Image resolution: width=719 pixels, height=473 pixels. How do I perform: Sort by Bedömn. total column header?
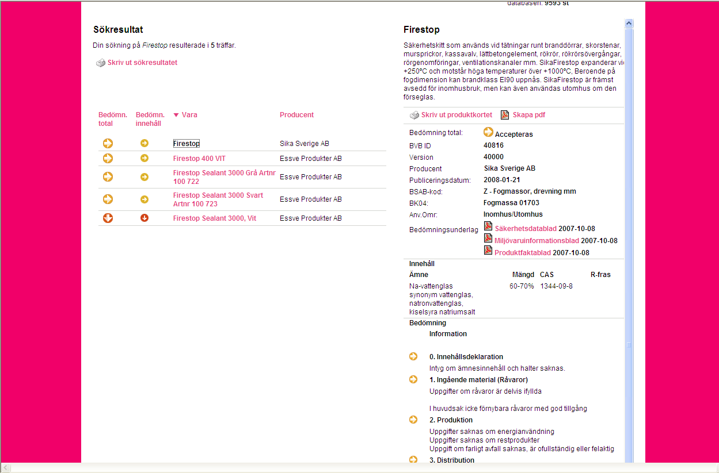(x=113, y=119)
